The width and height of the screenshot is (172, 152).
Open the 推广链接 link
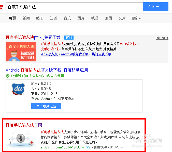coord(162,38)
